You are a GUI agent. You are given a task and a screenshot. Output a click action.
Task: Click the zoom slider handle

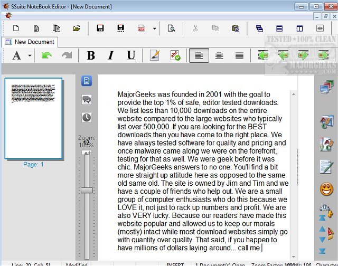(87, 191)
